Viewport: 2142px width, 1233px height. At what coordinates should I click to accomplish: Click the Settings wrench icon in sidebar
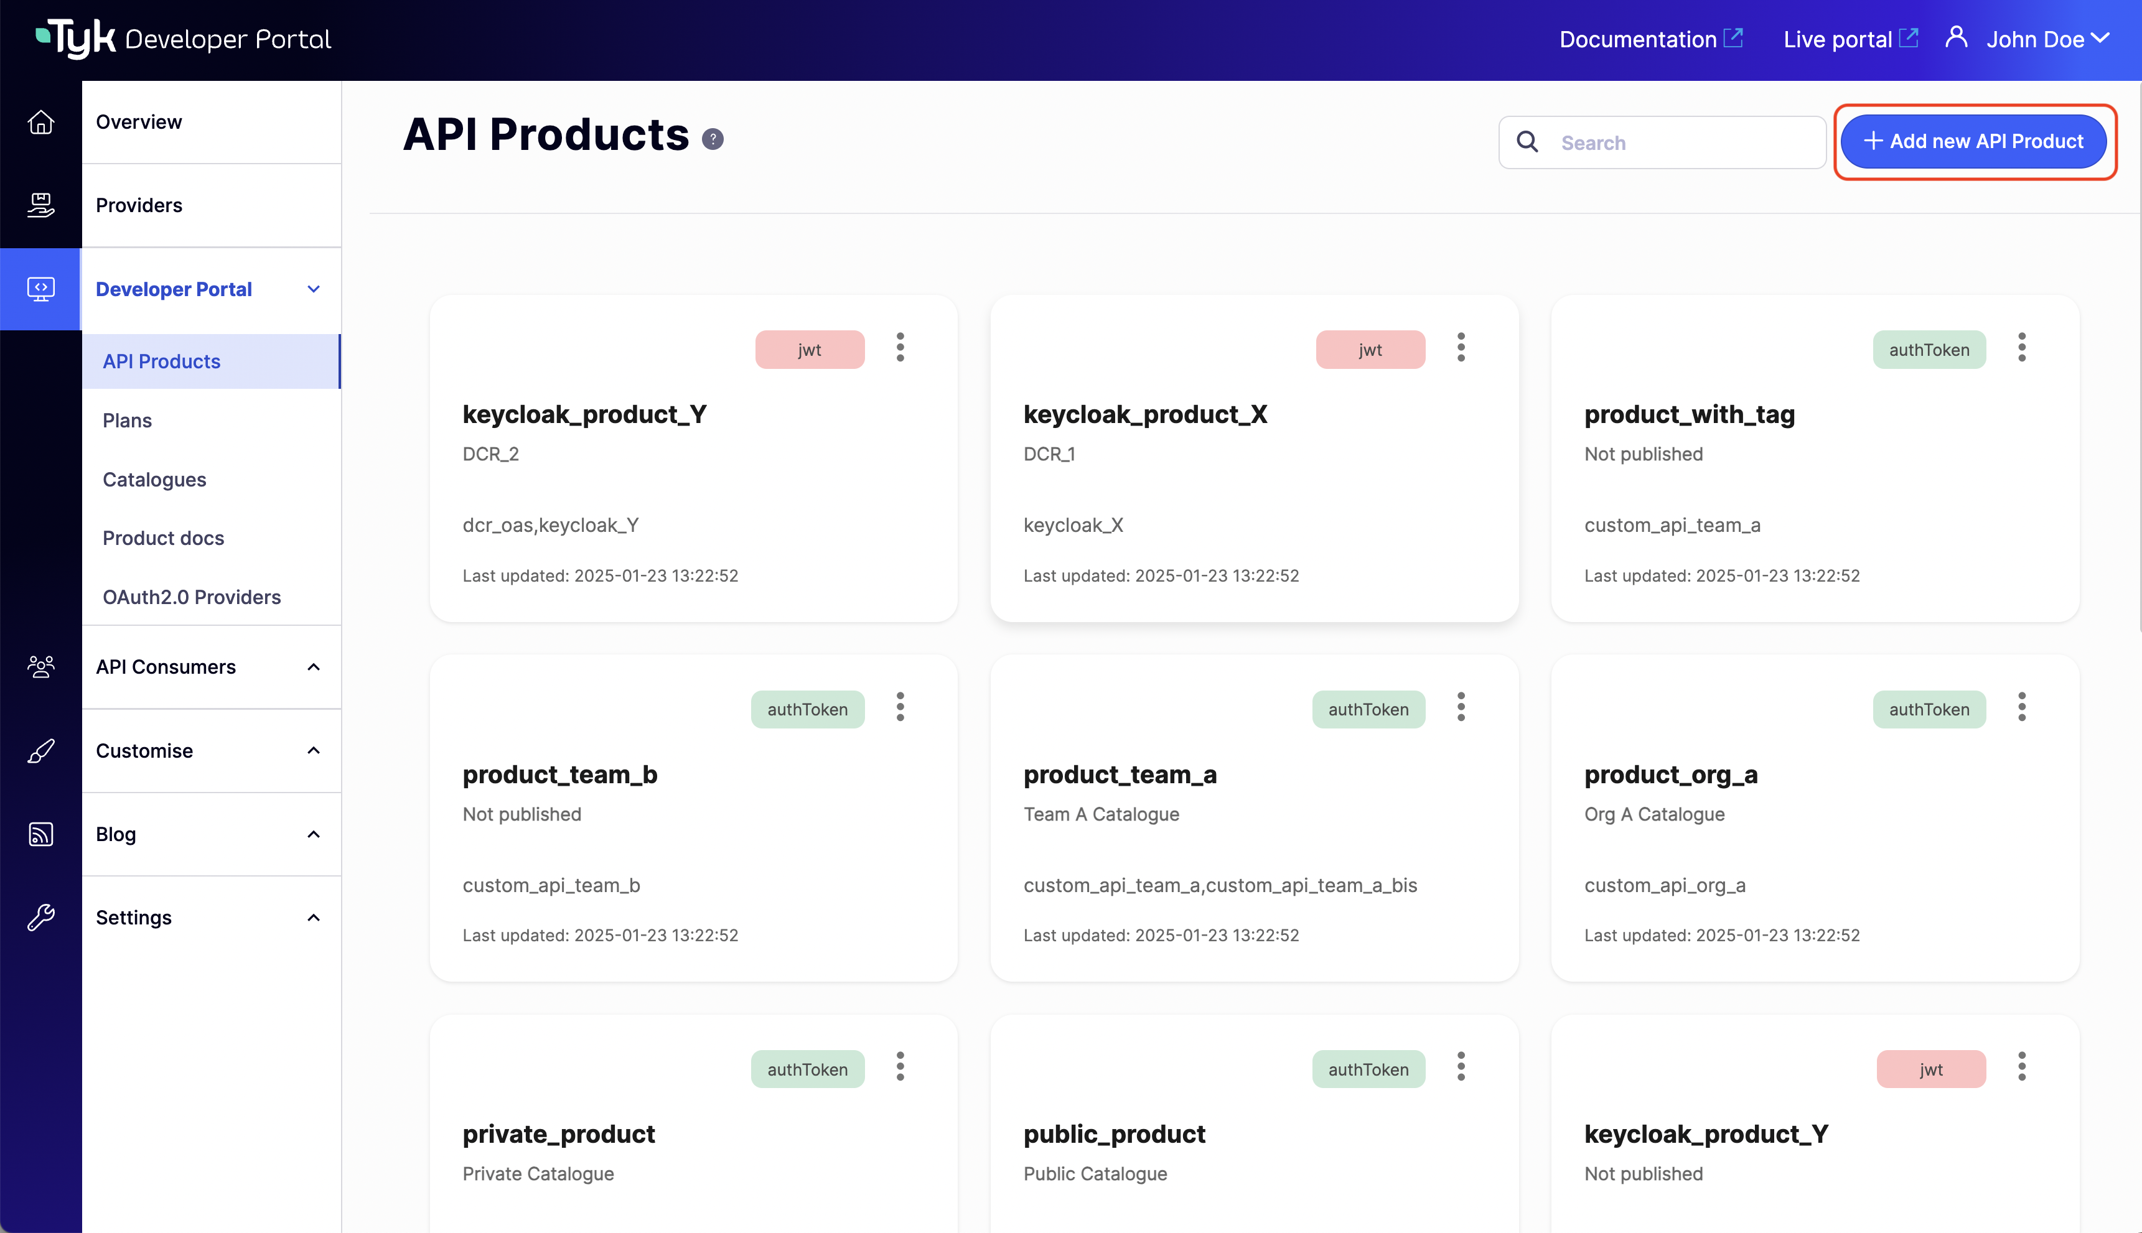(40, 917)
